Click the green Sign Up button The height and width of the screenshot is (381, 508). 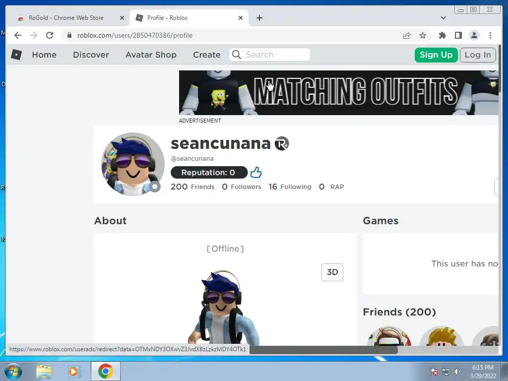coord(436,55)
